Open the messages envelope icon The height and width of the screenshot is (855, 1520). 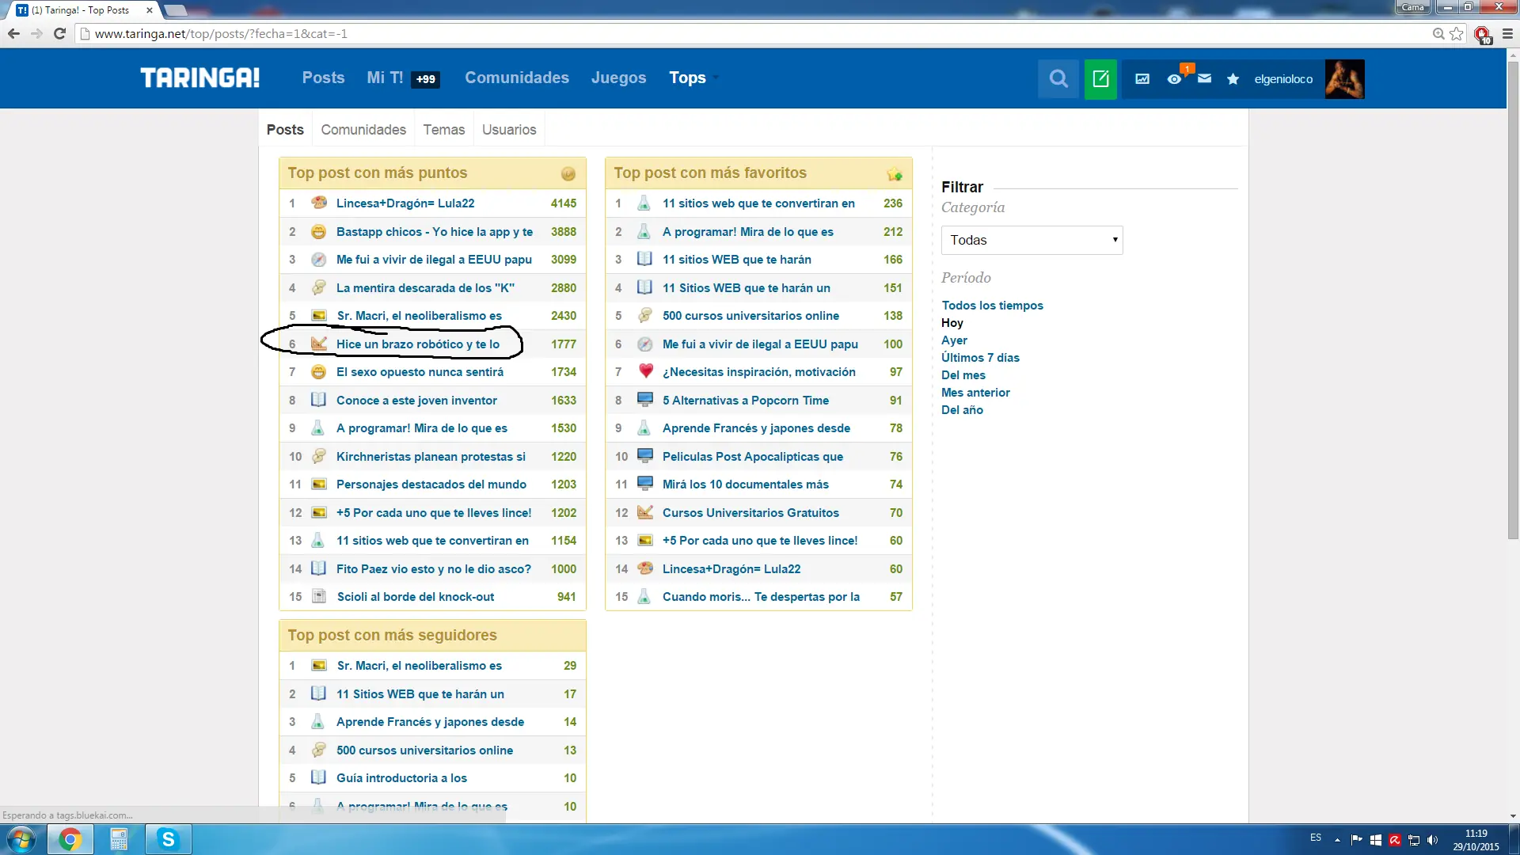pyautogui.click(x=1204, y=78)
